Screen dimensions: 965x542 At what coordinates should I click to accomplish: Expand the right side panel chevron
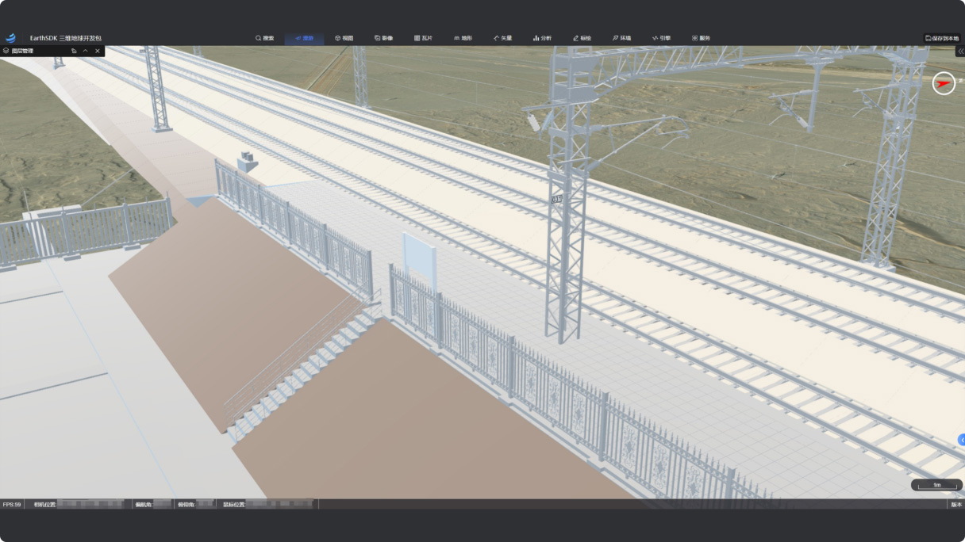pyautogui.click(x=960, y=51)
